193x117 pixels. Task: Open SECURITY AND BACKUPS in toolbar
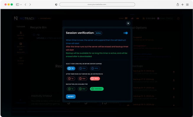pos(21,48)
